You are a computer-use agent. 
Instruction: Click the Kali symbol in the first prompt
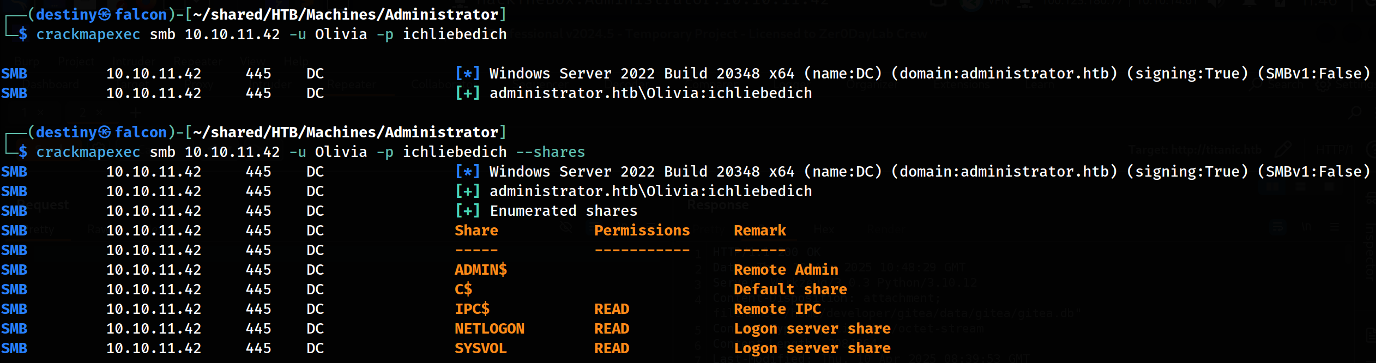point(105,15)
